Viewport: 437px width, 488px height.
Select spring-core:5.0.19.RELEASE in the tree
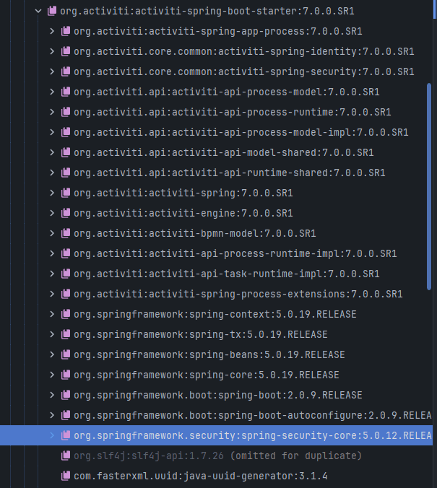click(x=206, y=375)
